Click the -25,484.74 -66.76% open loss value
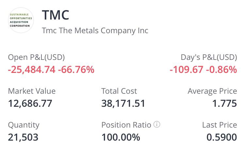The width and height of the screenshot is (245, 152). pyautogui.click(x=51, y=69)
